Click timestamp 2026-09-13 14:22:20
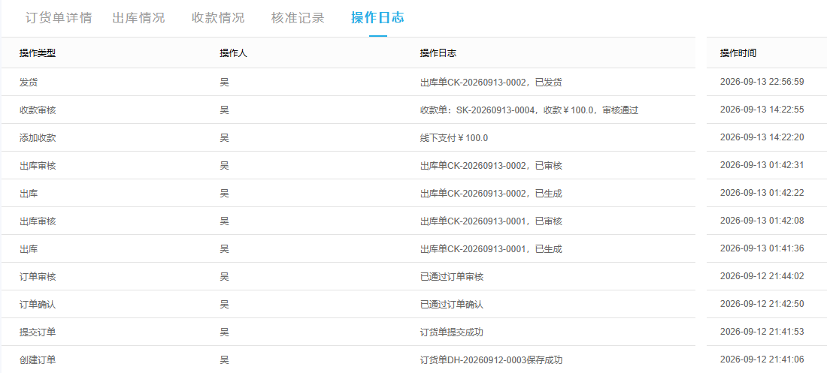The image size is (827, 373). tap(762, 138)
